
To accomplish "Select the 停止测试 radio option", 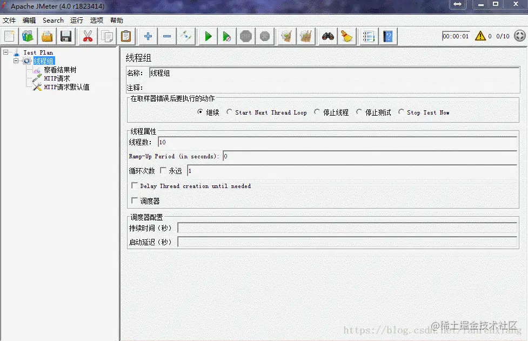I will (x=359, y=112).
